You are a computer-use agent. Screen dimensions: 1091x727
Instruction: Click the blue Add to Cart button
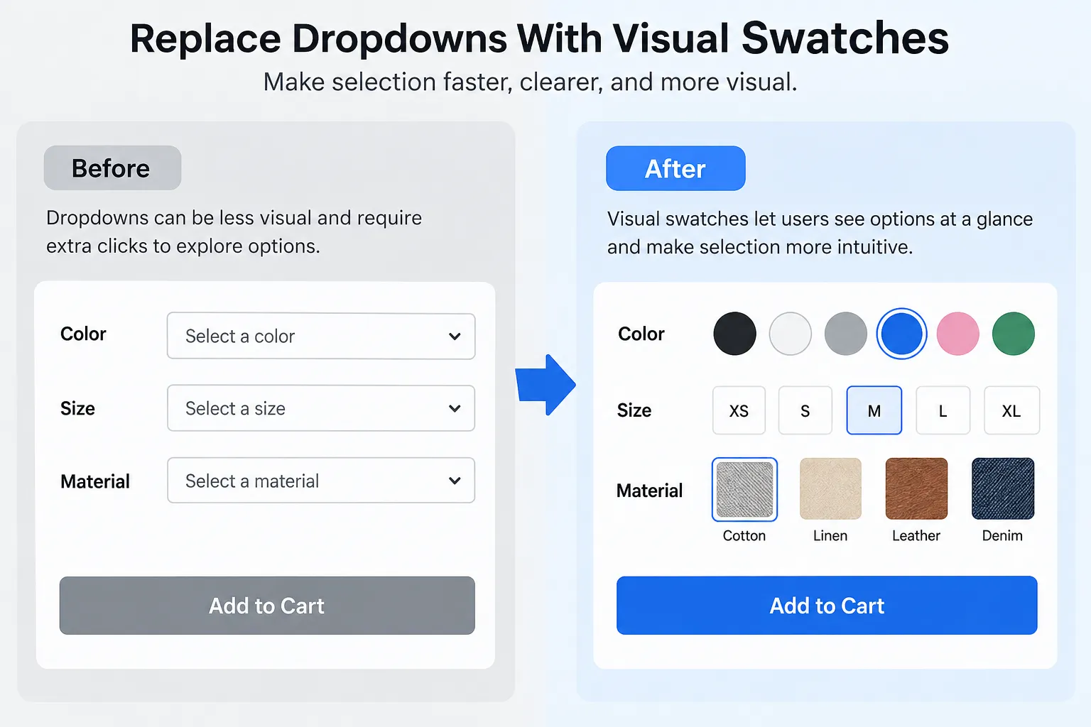(x=827, y=606)
